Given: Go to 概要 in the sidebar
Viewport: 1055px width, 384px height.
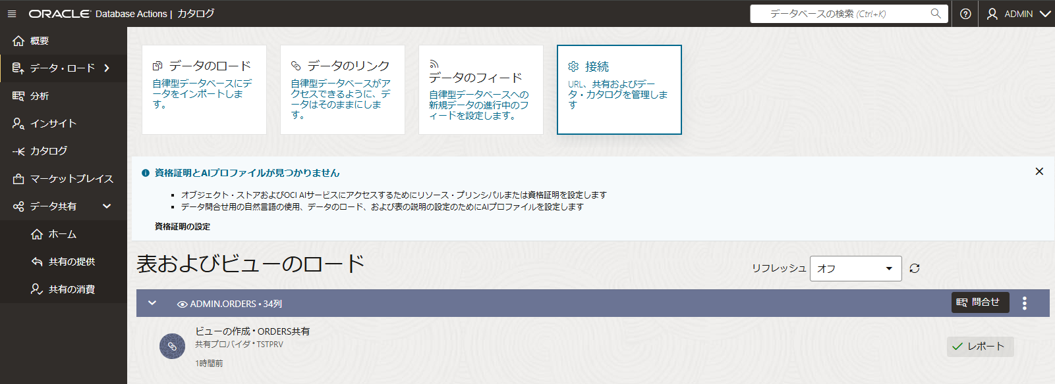Looking at the screenshot, I should [63, 41].
